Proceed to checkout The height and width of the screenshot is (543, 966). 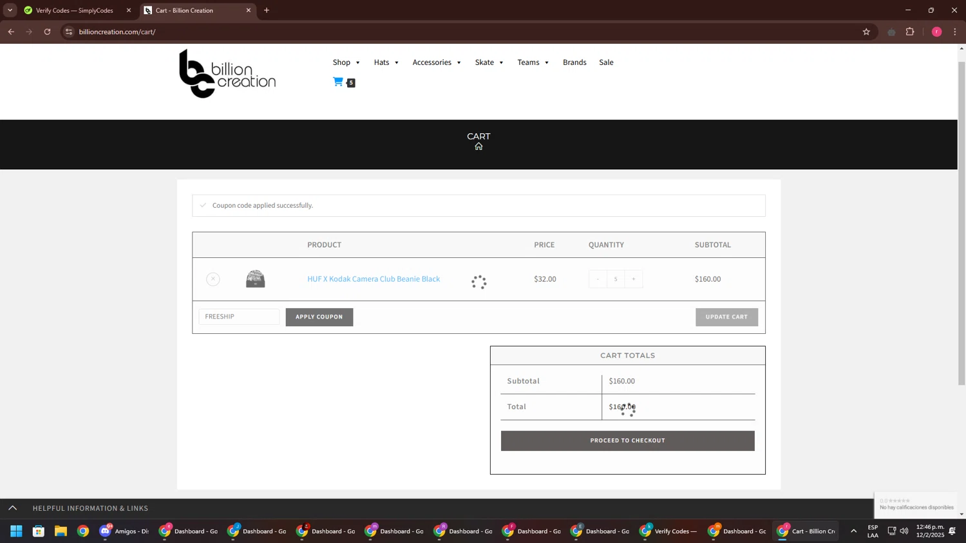628,441
